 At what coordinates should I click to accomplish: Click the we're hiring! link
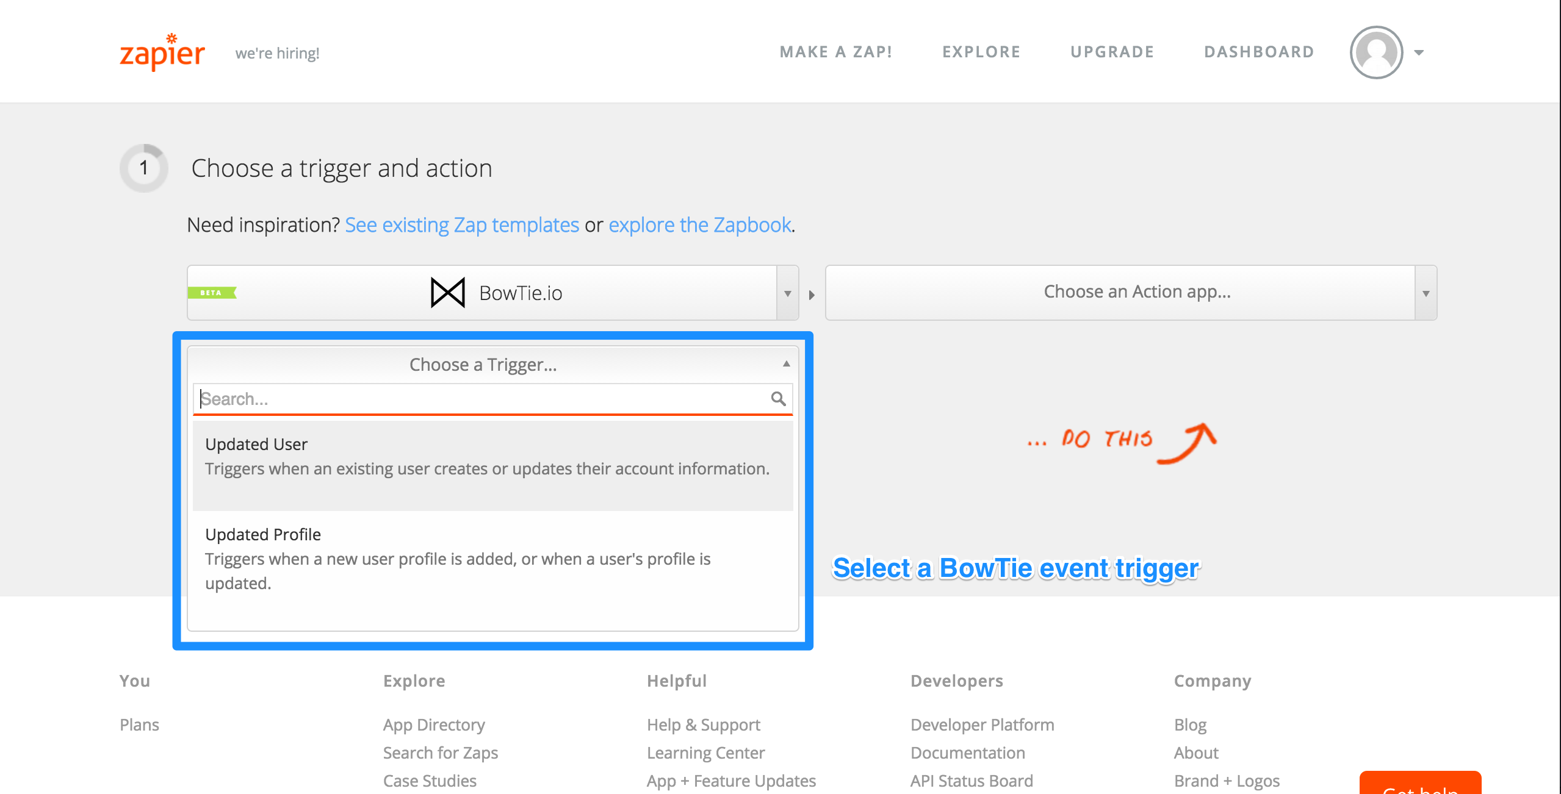click(277, 53)
